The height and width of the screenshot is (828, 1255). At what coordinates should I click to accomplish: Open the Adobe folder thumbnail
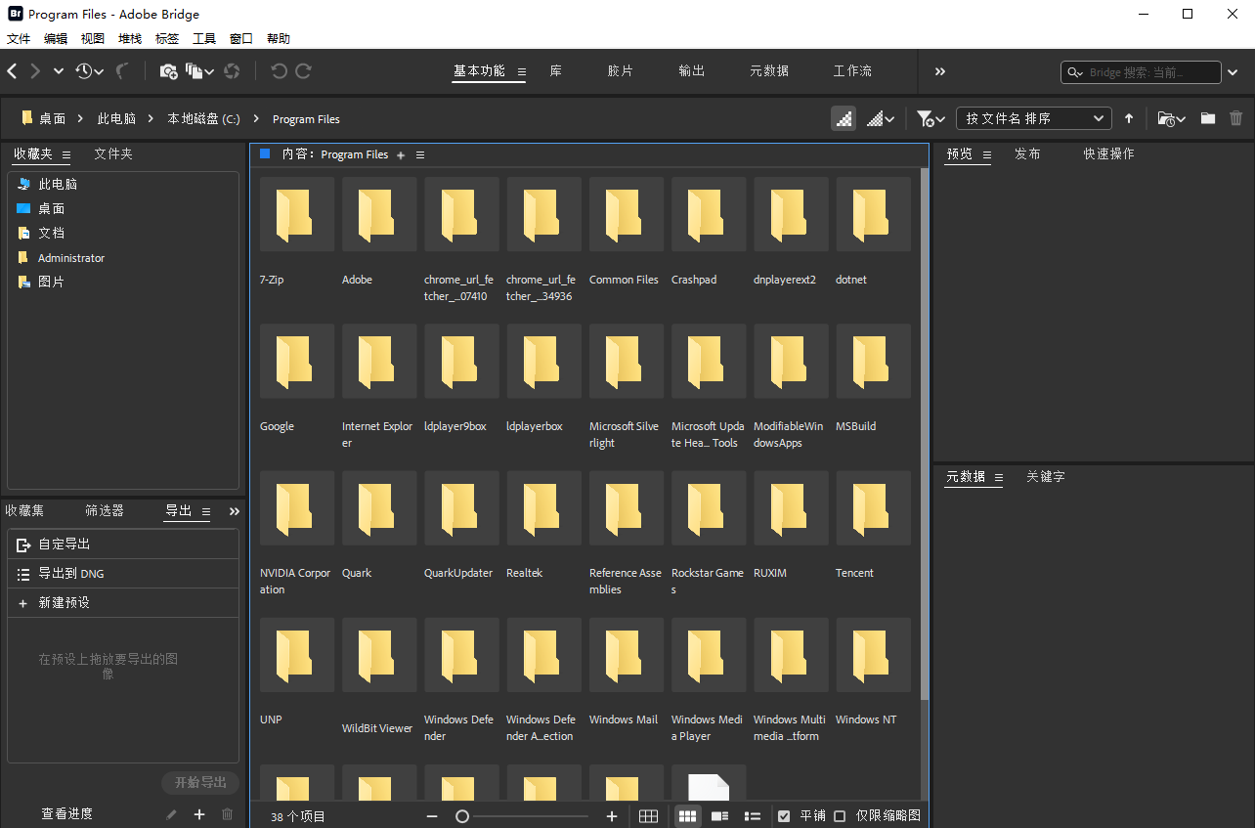click(378, 215)
